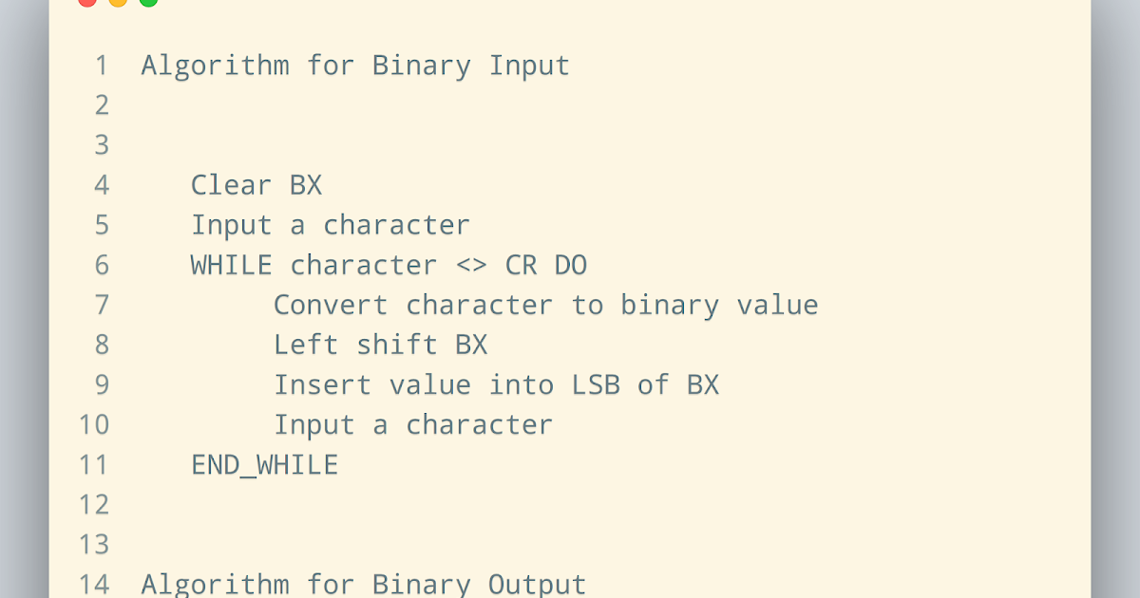Screen dimensions: 1140x598
Task: Click the 'Left shift BX' line
Action: coord(381,345)
